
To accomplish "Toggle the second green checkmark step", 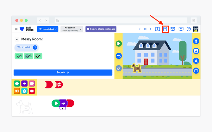I will pyautogui.click(x=28, y=56).
